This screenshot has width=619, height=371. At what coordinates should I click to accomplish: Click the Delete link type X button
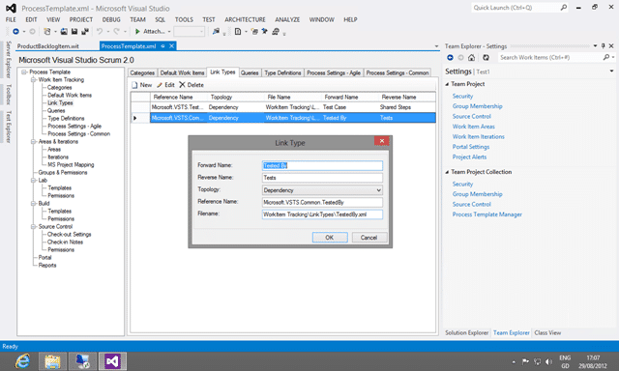192,85
